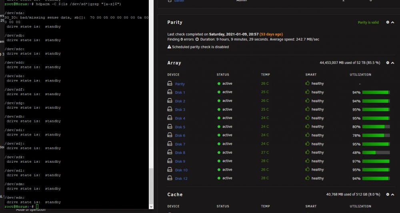Open the Disk 2 link
Image resolution: width=400 pixels, height=213 pixels.
pyautogui.click(x=180, y=101)
